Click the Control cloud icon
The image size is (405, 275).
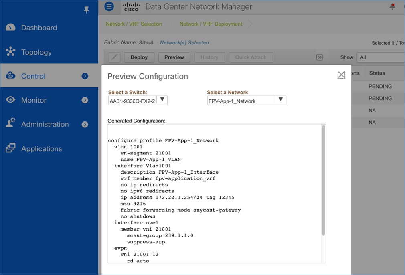[x=10, y=75]
